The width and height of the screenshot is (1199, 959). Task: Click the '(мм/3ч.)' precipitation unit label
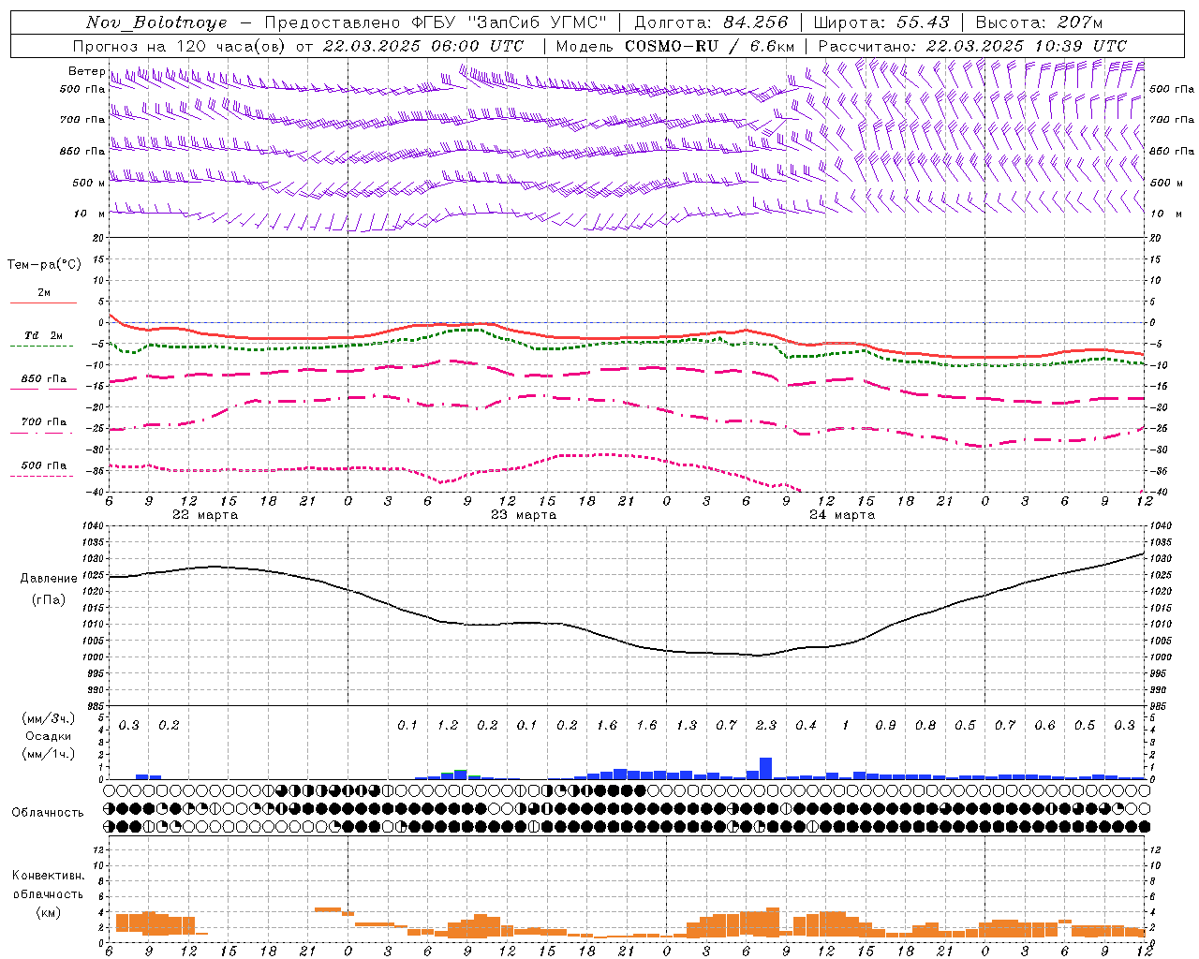pyautogui.click(x=50, y=718)
